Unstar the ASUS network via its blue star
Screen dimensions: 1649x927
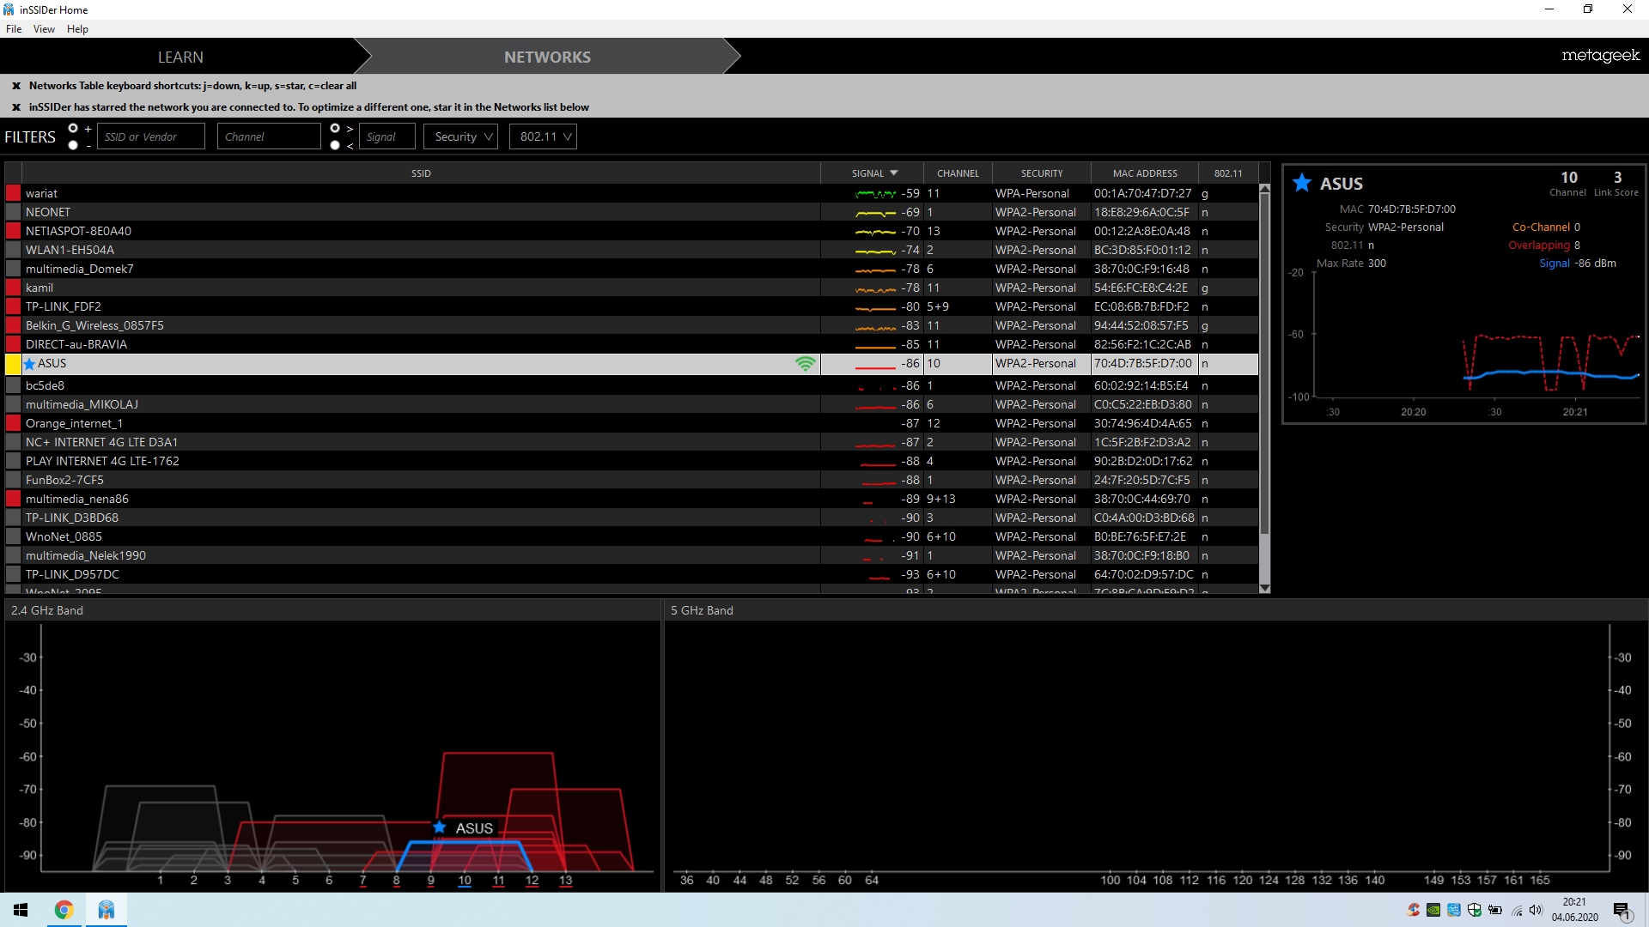pos(30,364)
